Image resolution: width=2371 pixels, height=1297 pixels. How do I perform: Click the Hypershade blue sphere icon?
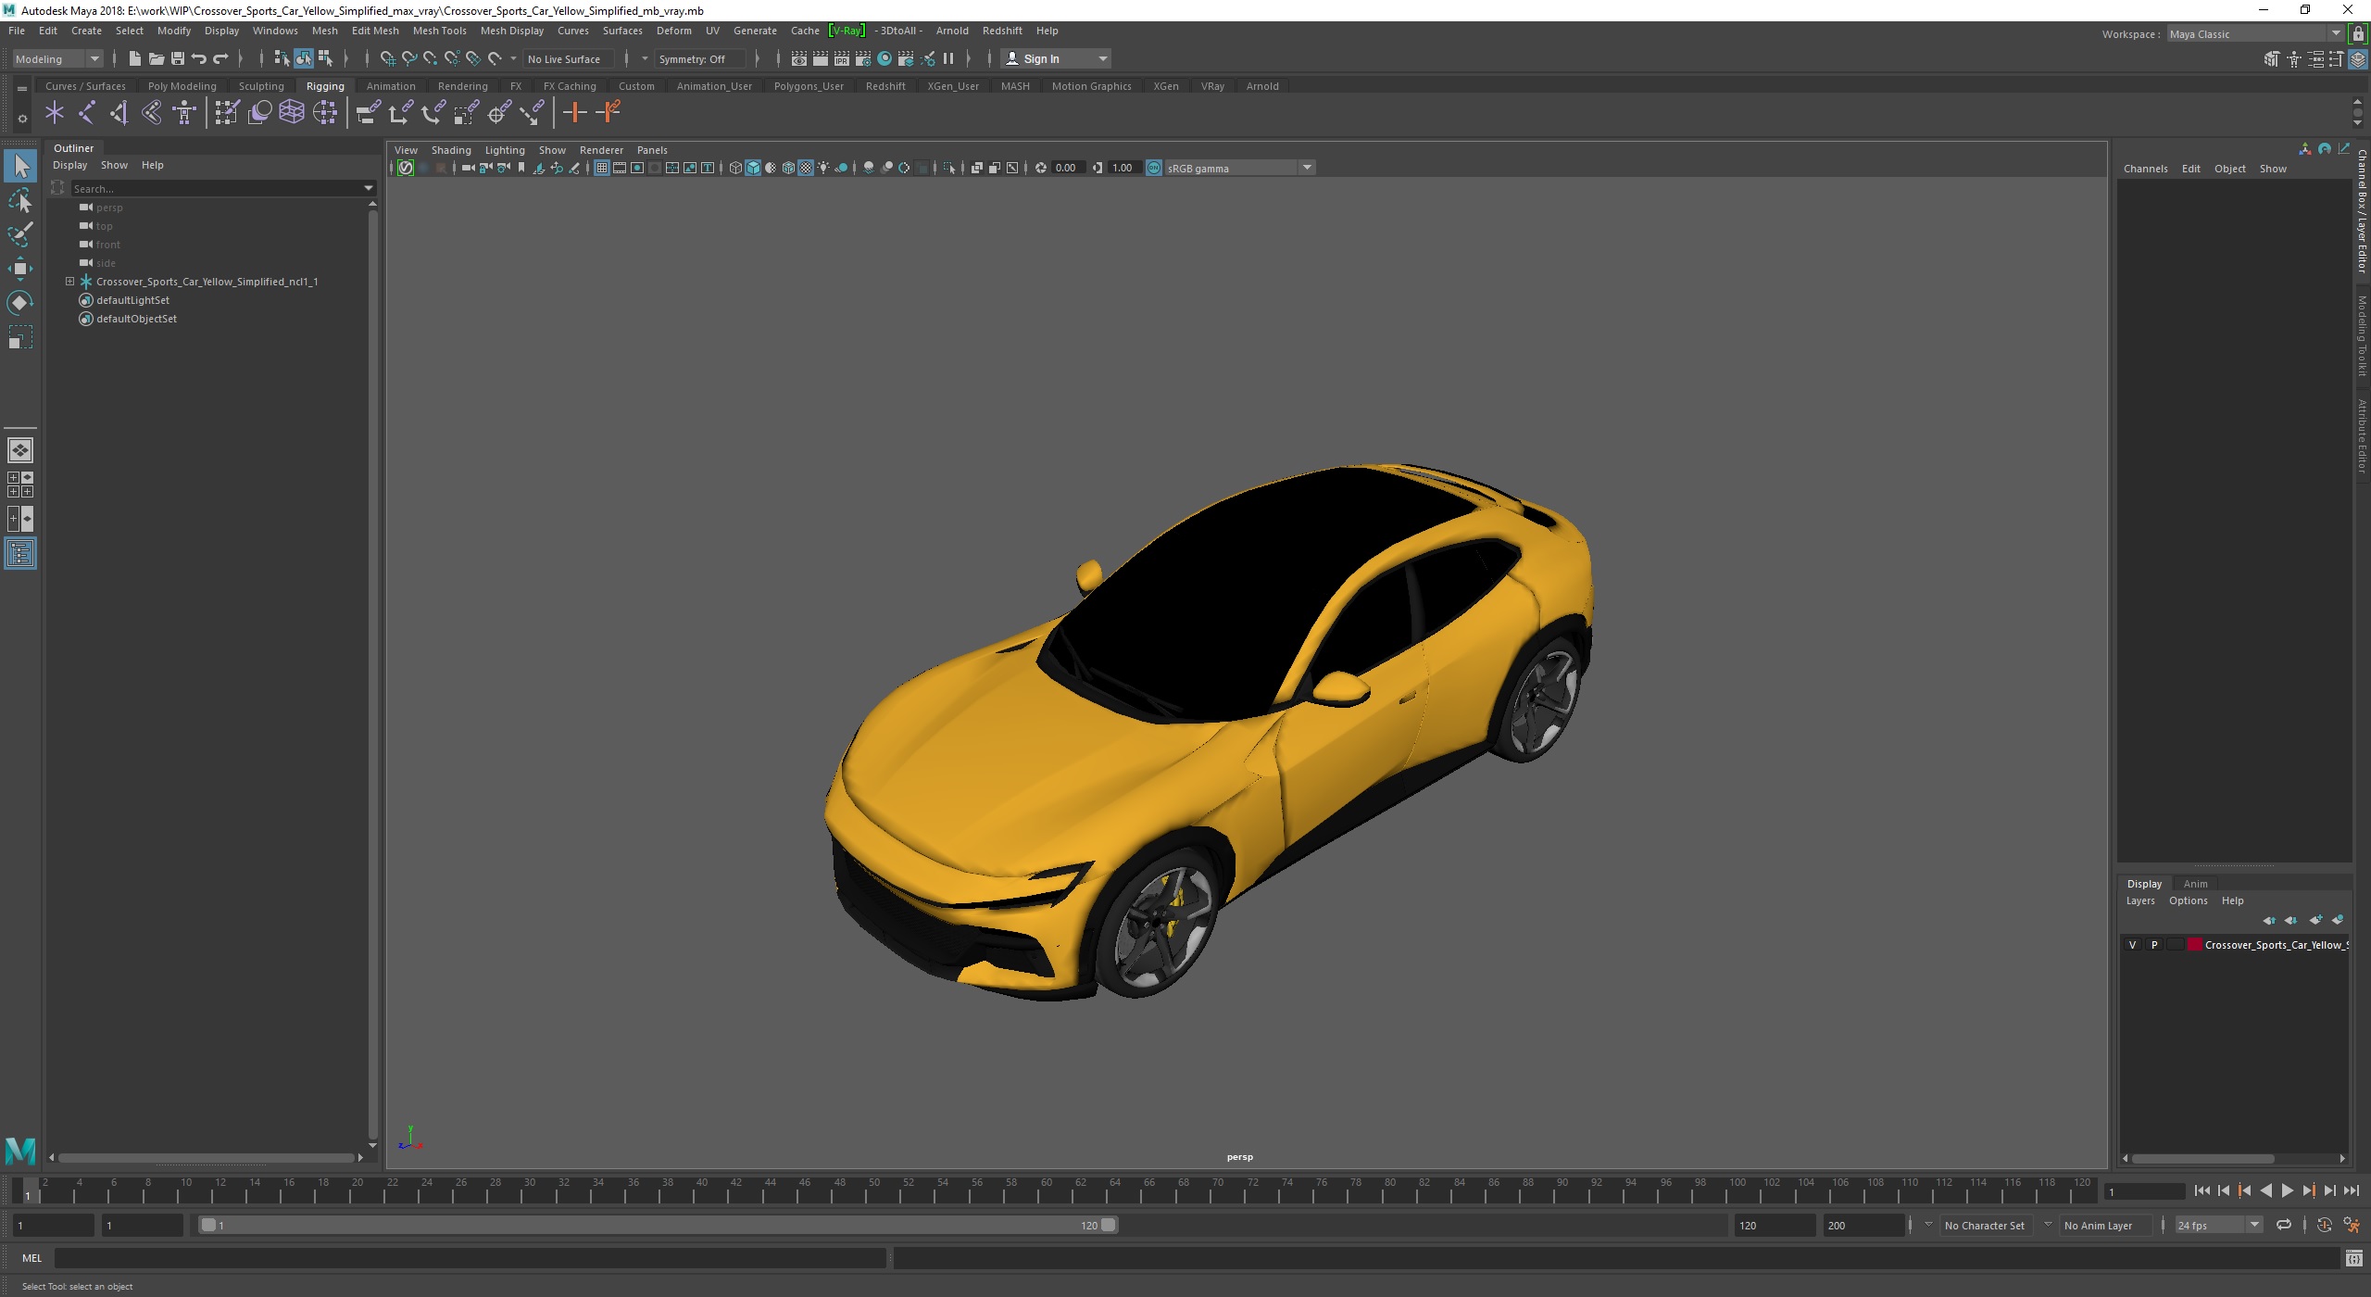(884, 58)
